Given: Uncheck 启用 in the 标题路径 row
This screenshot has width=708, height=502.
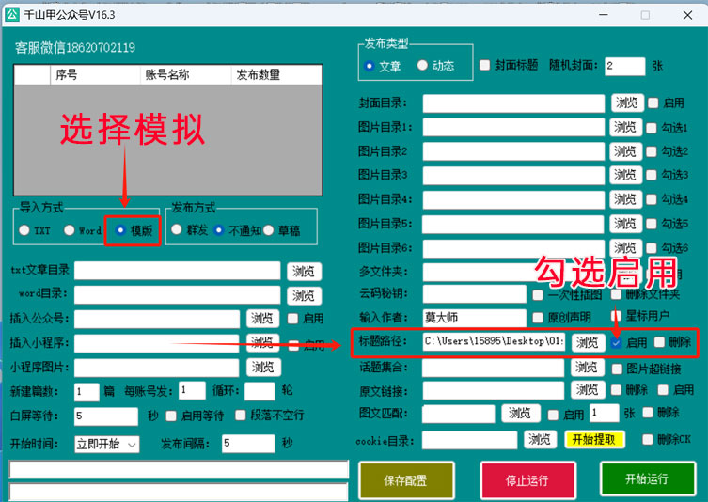Looking at the screenshot, I should pyautogui.click(x=617, y=343).
